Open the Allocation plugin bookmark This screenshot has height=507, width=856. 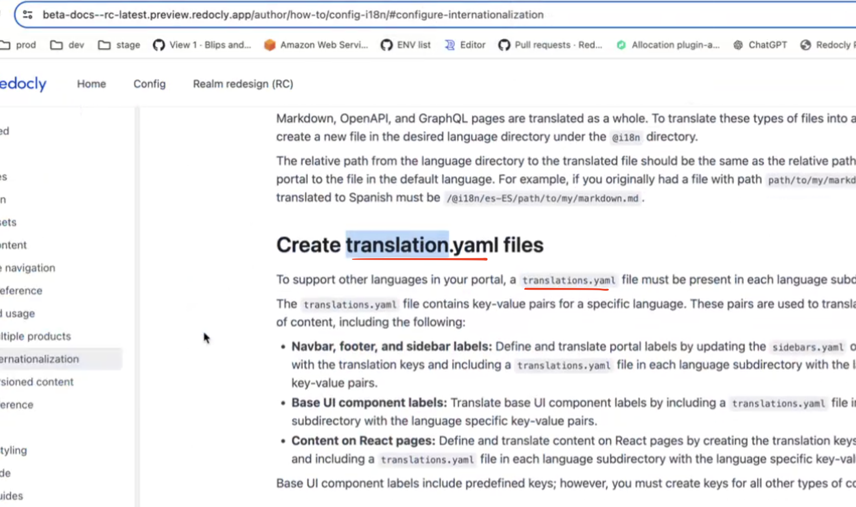click(668, 45)
